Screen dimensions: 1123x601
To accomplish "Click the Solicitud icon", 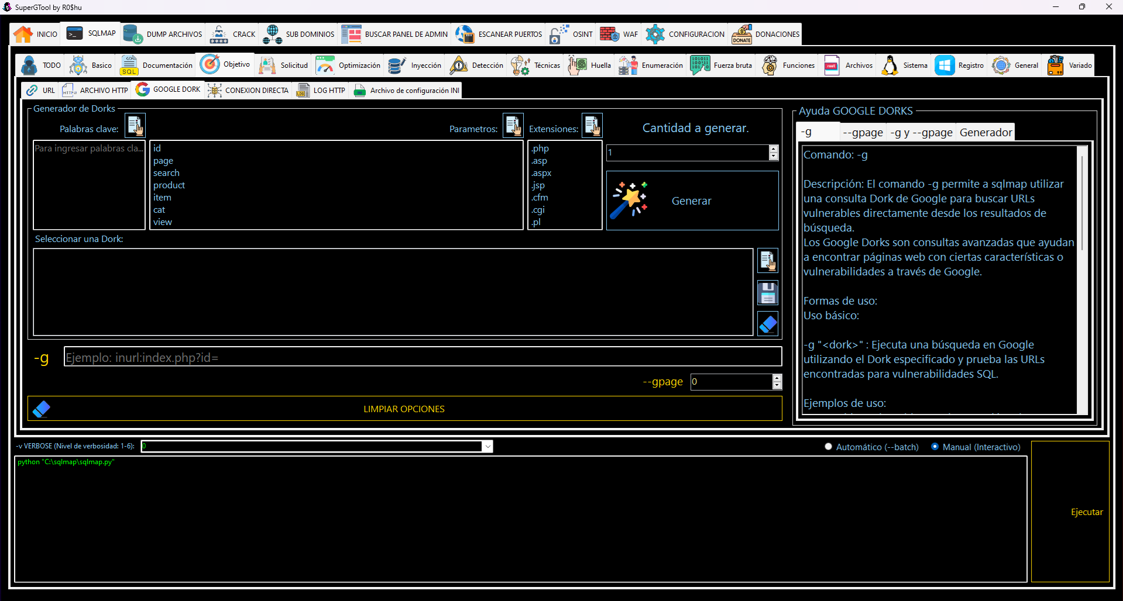I will (267, 65).
